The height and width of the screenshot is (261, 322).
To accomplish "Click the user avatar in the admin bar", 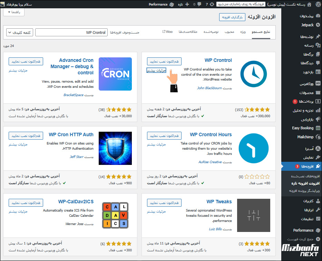I will (x=3, y=4).
